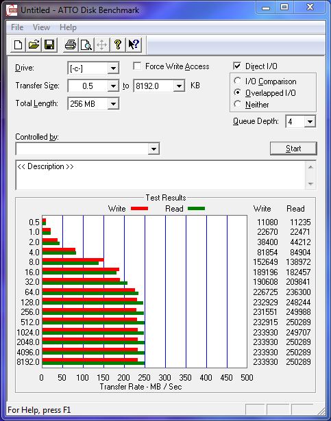Open the maximum Transfer Size 8192.0 dropdown
The height and width of the screenshot is (421, 331).
(x=179, y=86)
